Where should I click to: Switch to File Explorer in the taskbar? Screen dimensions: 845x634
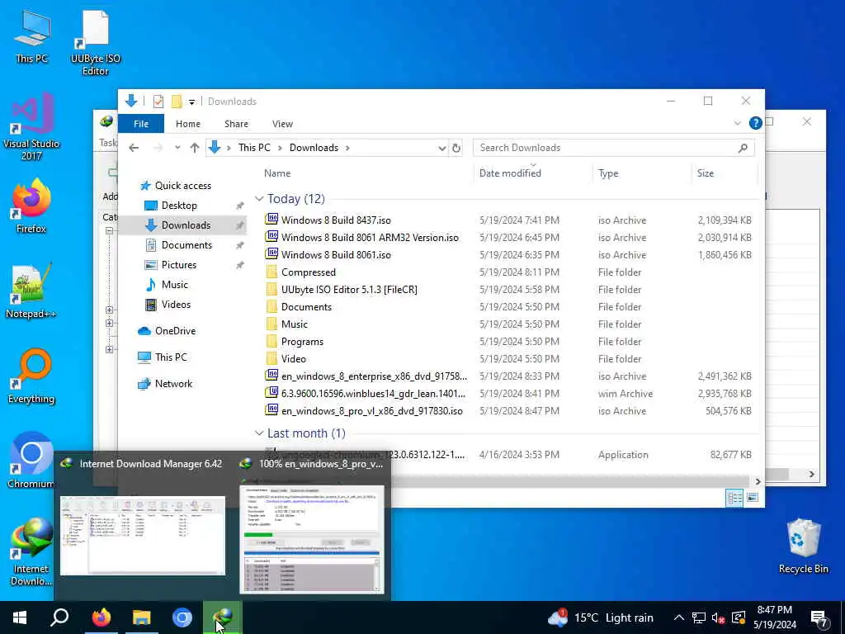(x=142, y=617)
